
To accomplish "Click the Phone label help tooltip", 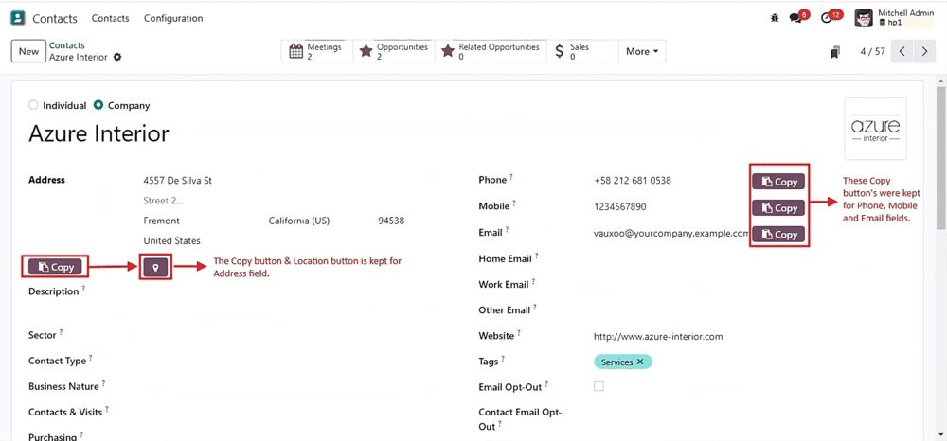I will coord(511,177).
